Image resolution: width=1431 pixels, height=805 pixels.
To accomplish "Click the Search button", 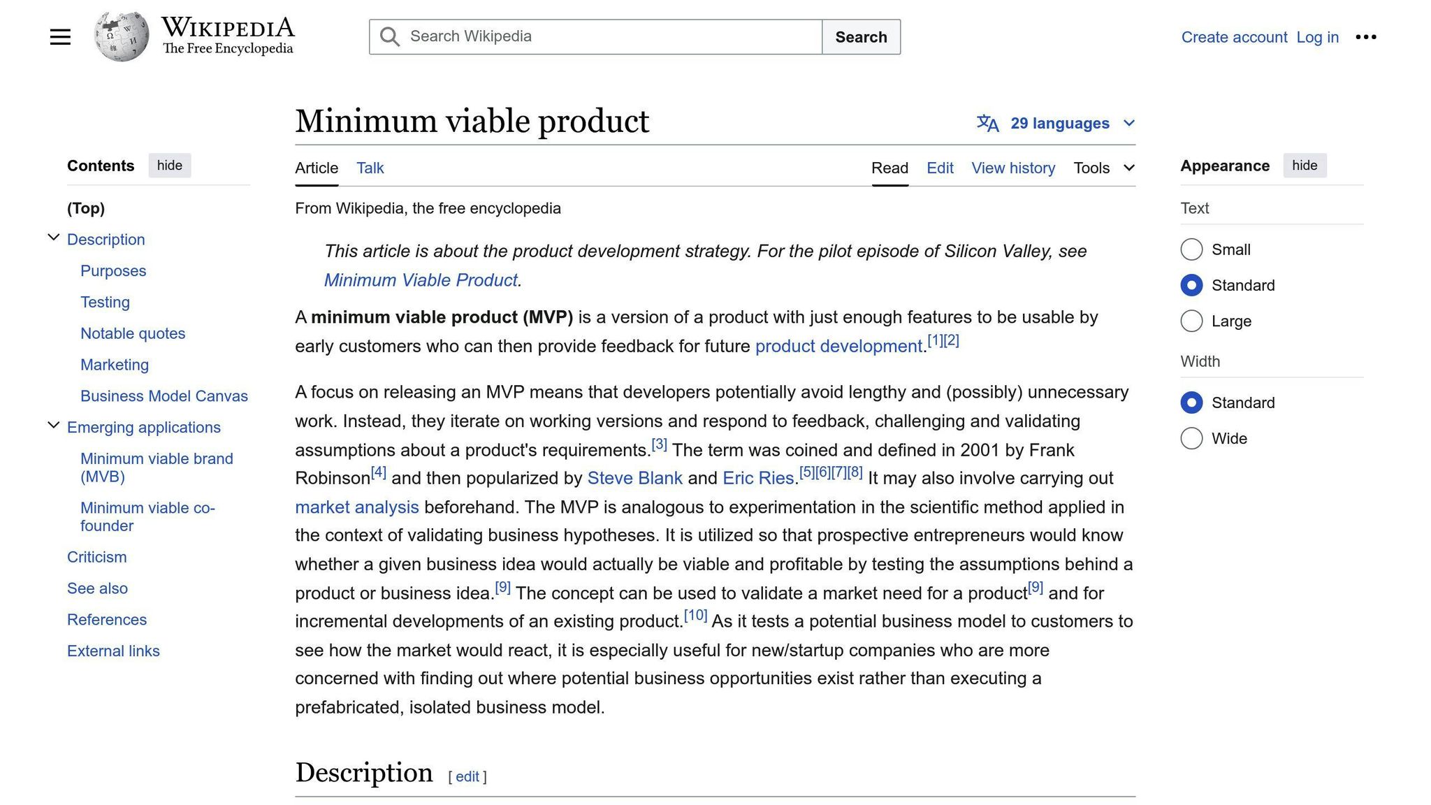I will (861, 36).
